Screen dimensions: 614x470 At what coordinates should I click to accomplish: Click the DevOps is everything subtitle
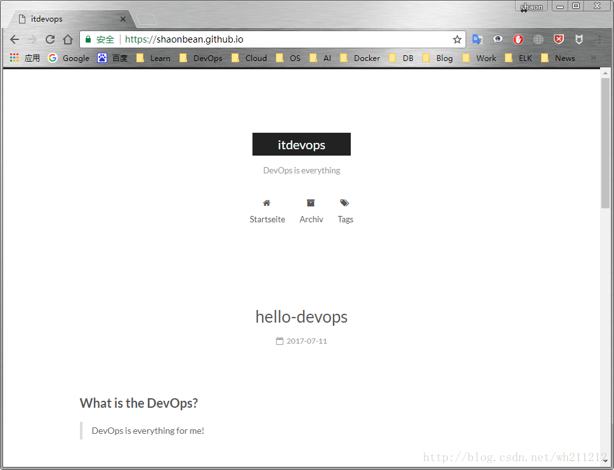pos(301,170)
